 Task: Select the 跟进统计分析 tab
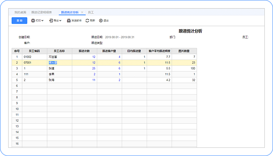[x=70, y=12]
